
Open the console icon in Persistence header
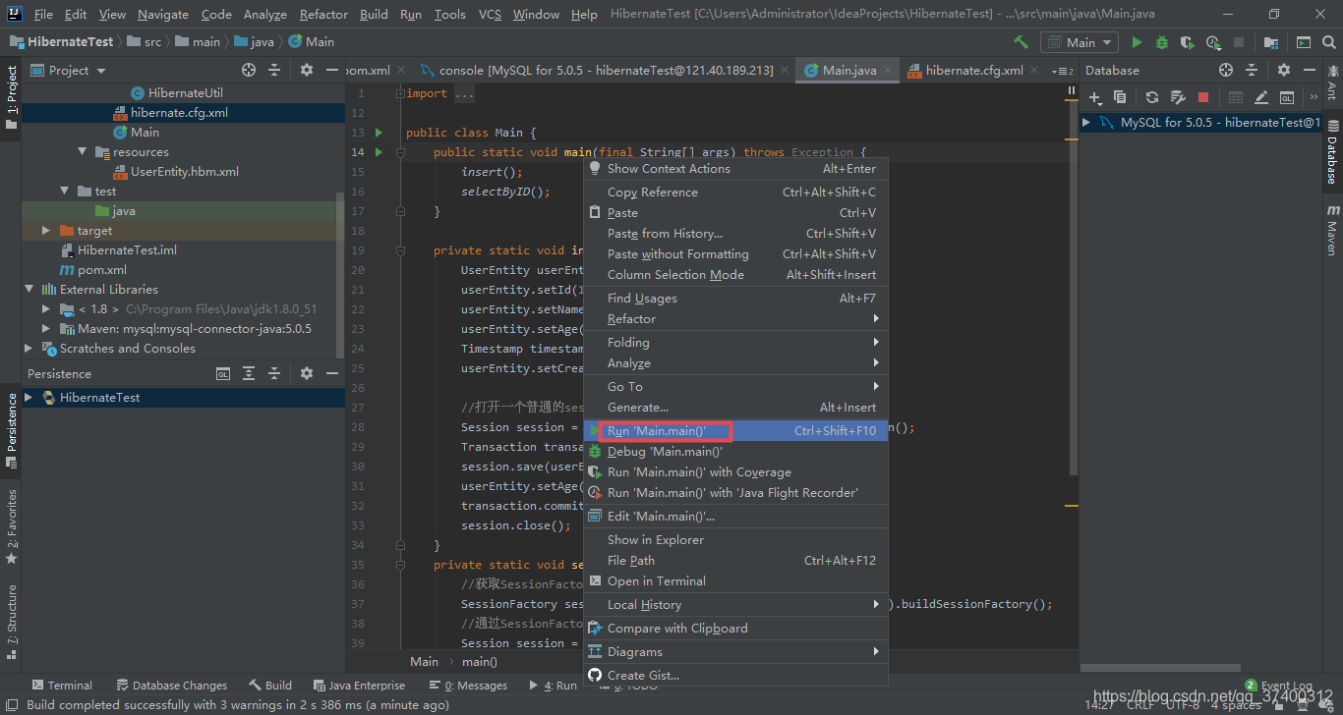pos(223,373)
